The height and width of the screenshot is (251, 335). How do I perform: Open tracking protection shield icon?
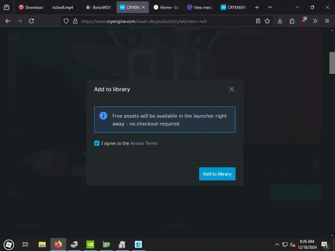(x=66, y=21)
